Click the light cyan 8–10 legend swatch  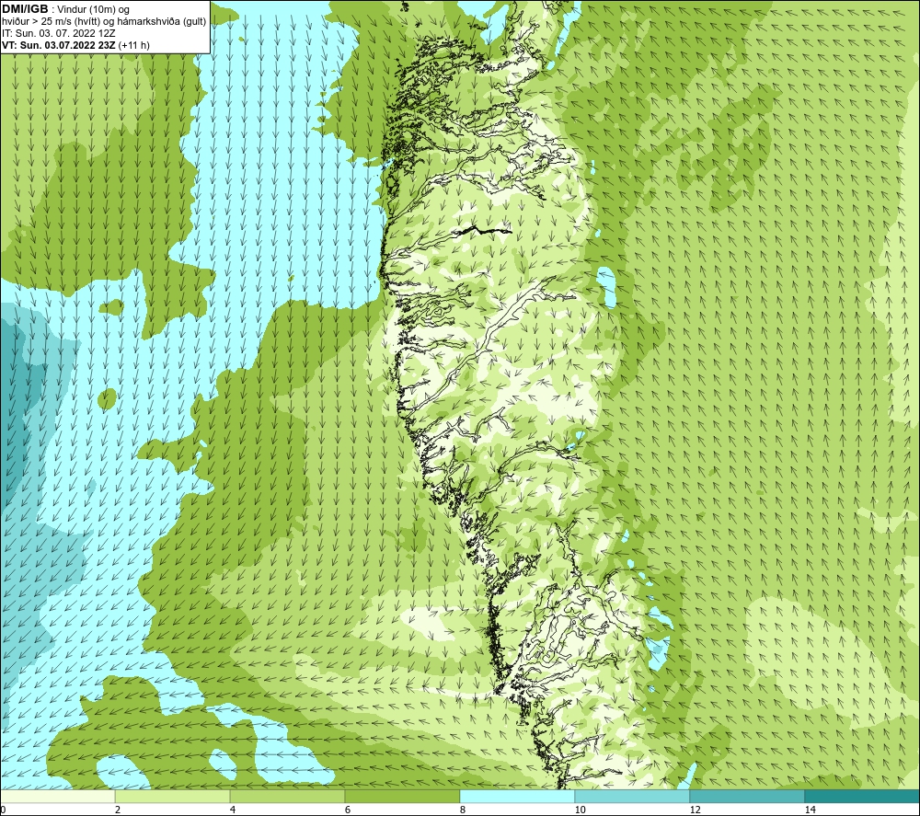point(517,797)
